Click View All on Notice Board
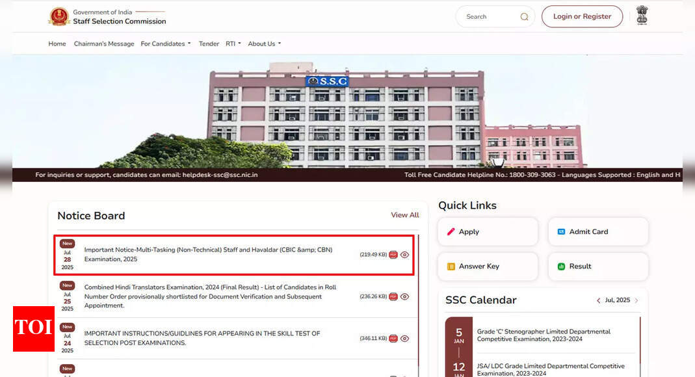 404,215
